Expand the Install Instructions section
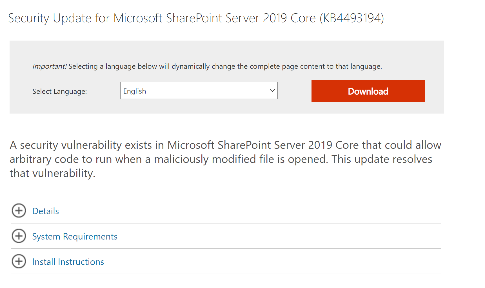Screen dimensions: 485x288 pos(226,262)
